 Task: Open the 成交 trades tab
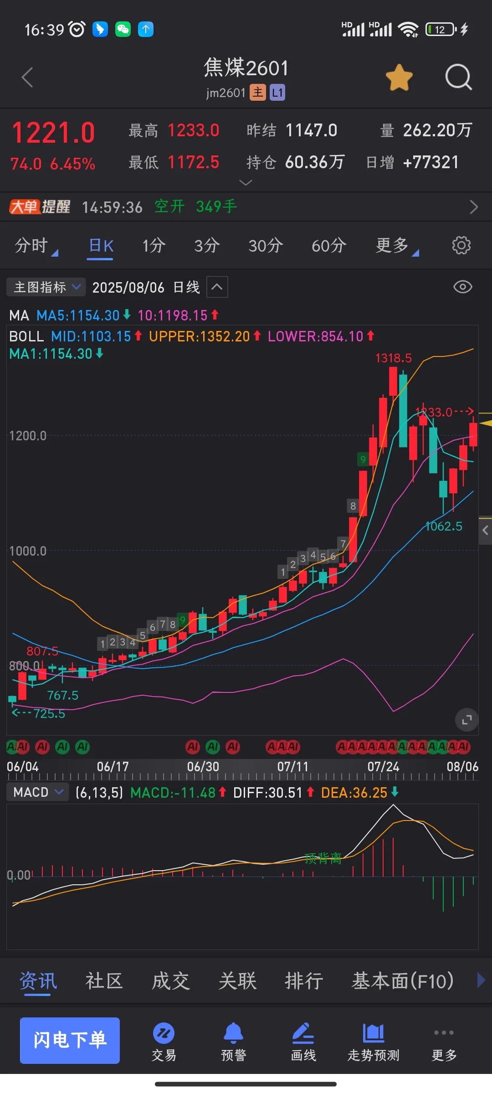(x=171, y=980)
